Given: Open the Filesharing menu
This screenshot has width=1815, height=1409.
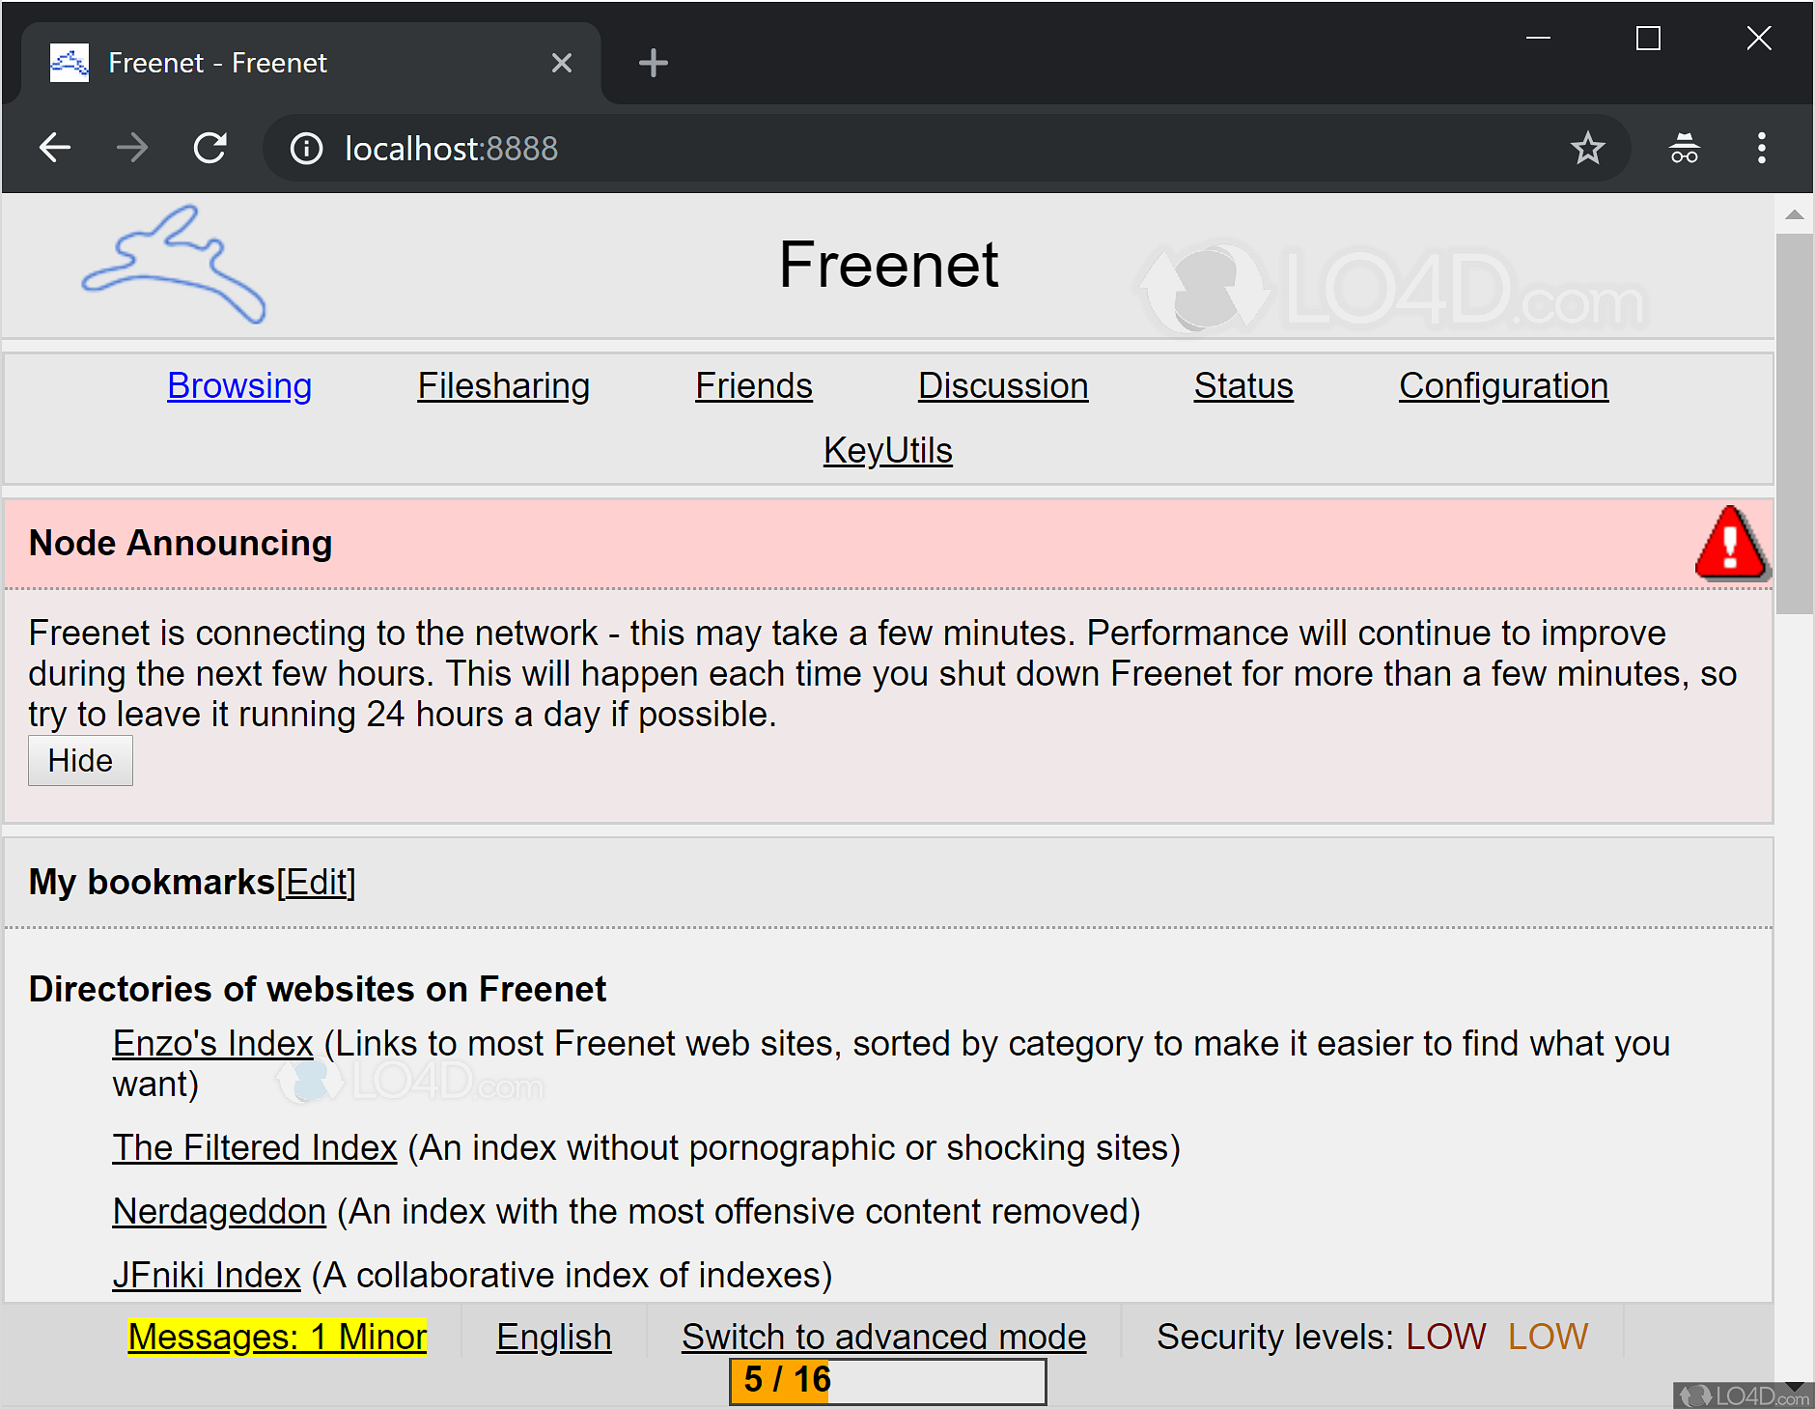Looking at the screenshot, I should pos(503,385).
